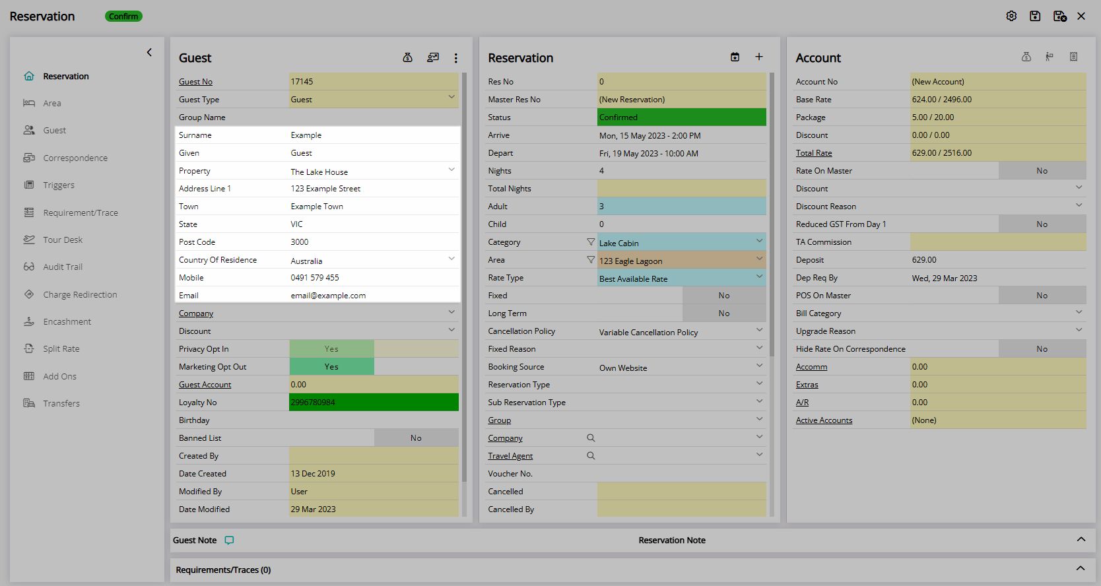The width and height of the screenshot is (1101, 586).
Task: Open Guest item in sidebar menu
Action: tap(55, 130)
